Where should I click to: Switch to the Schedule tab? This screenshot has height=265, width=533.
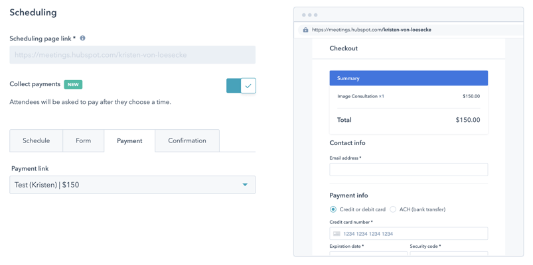click(x=37, y=140)
